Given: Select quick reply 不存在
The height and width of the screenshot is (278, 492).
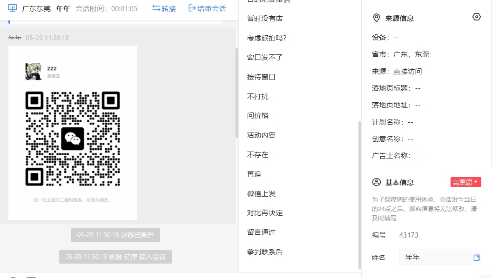Looking at the screenshot, I should click(257, 154).
